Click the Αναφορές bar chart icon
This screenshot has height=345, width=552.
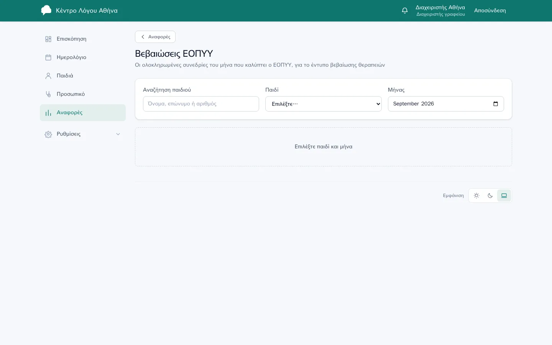click(x=48, y=113)
